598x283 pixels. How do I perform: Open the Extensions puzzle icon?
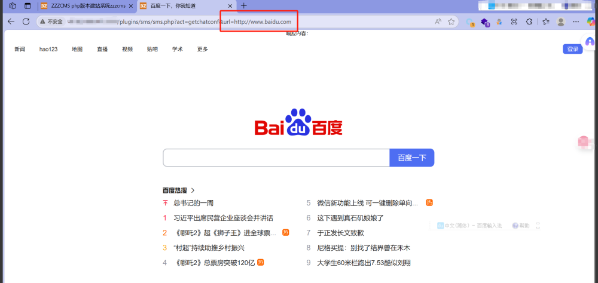click(x=529, y=21)
